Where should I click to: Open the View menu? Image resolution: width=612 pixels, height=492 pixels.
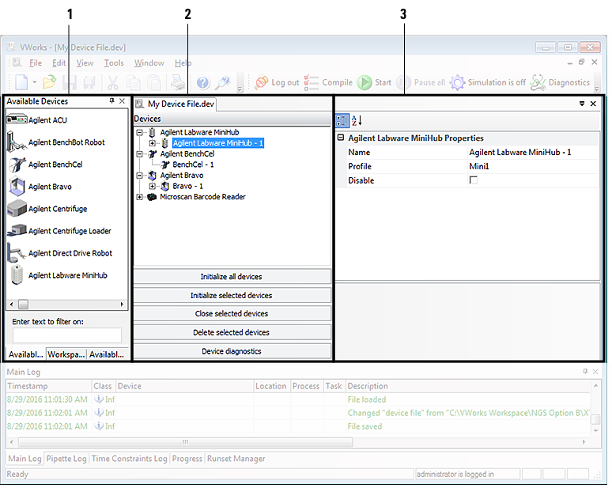[x=85, y=62]
